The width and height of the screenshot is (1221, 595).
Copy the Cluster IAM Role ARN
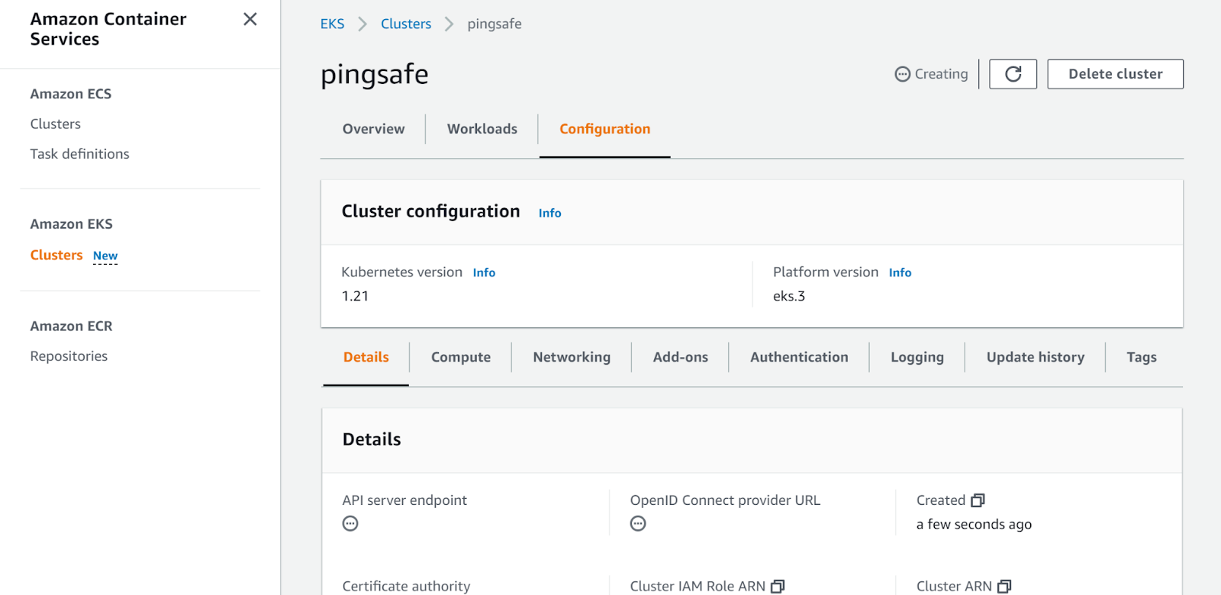coord(778,586)
